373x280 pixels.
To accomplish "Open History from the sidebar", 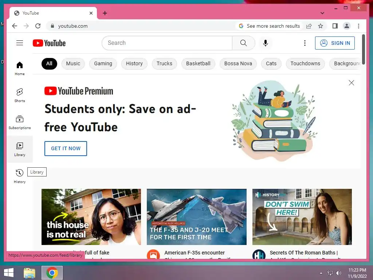I will point(20,176).
